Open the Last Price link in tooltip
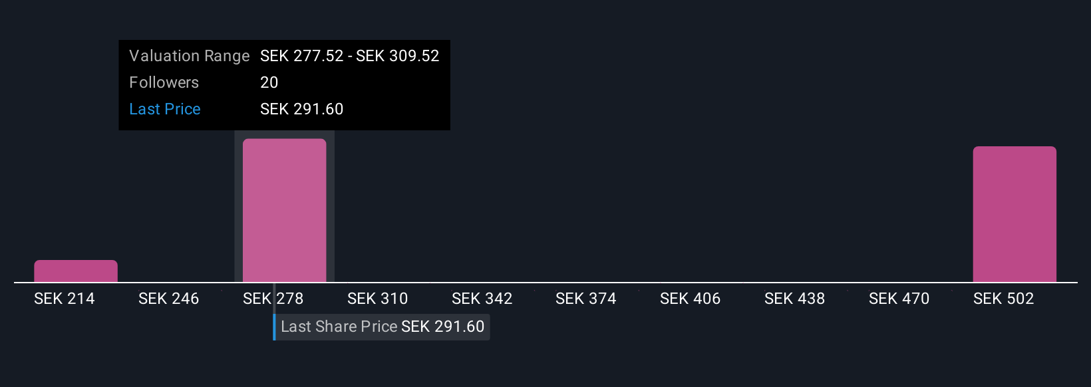 [165, 109]
